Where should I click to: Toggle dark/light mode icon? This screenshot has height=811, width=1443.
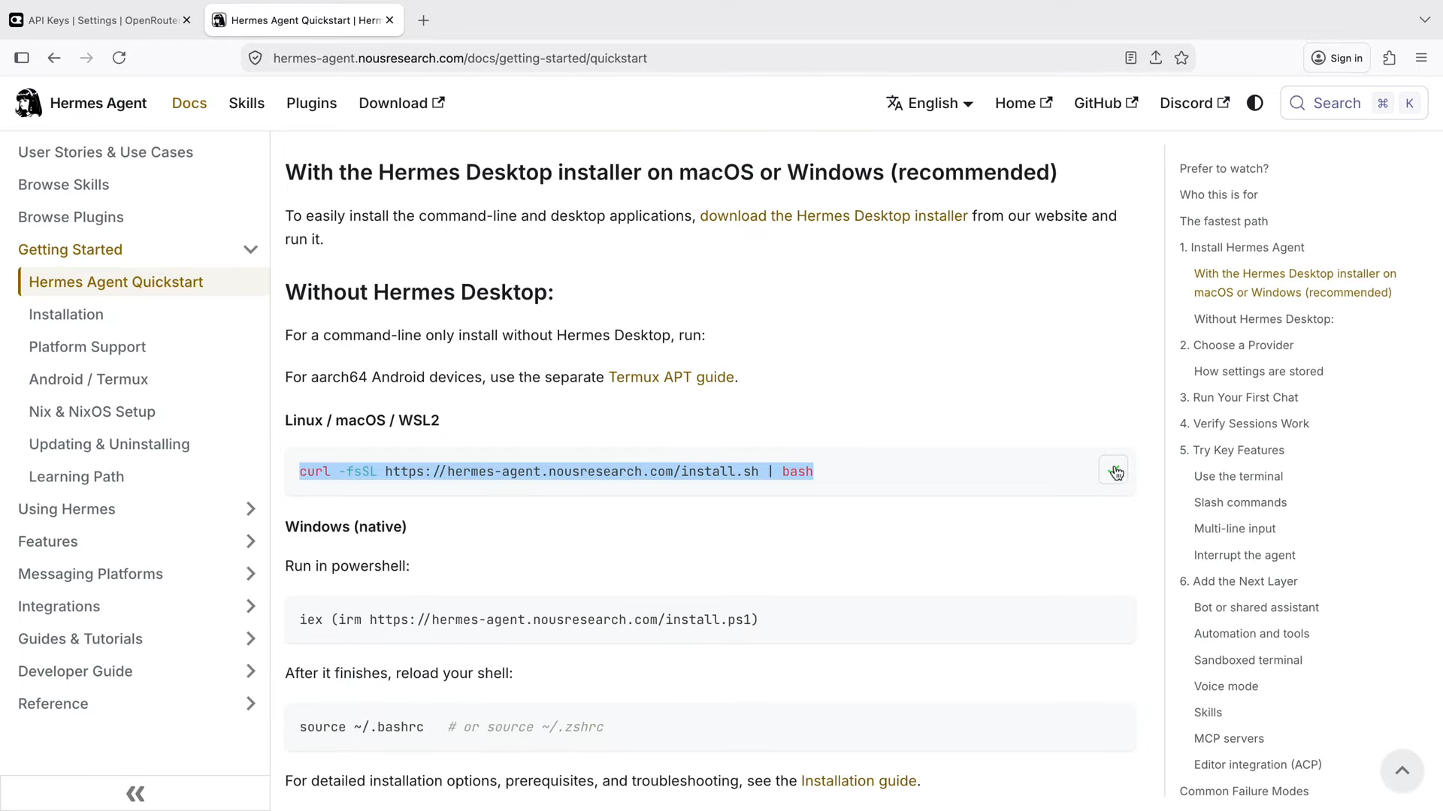1255,103
